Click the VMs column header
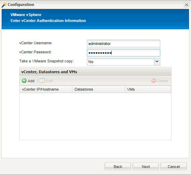 [148, 89]
